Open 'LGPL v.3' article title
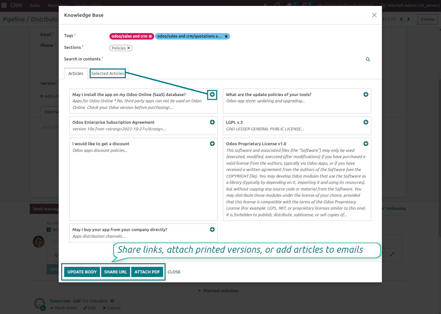 pyautogui.click(x=234, y=122)
